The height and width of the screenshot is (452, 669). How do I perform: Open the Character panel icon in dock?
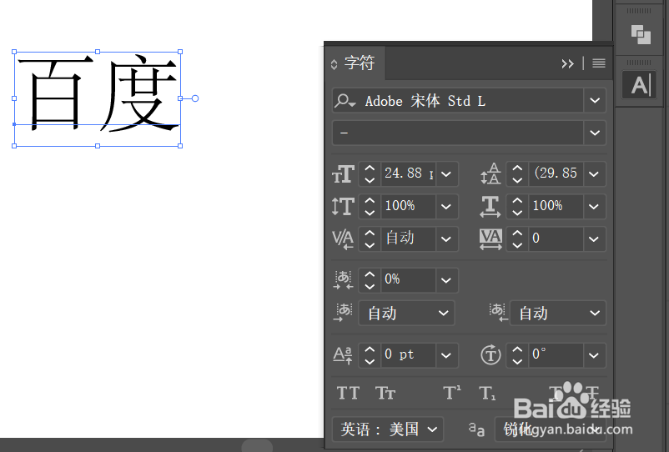(x=639, y=85)
